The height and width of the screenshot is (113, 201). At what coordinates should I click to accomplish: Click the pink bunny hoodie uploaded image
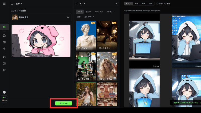(x=41, y=41)
